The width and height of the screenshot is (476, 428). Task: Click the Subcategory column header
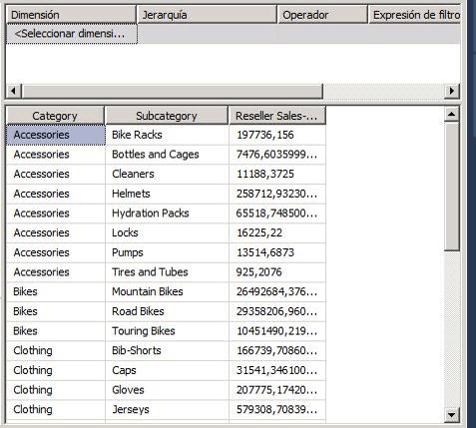[x=167, y=116]
